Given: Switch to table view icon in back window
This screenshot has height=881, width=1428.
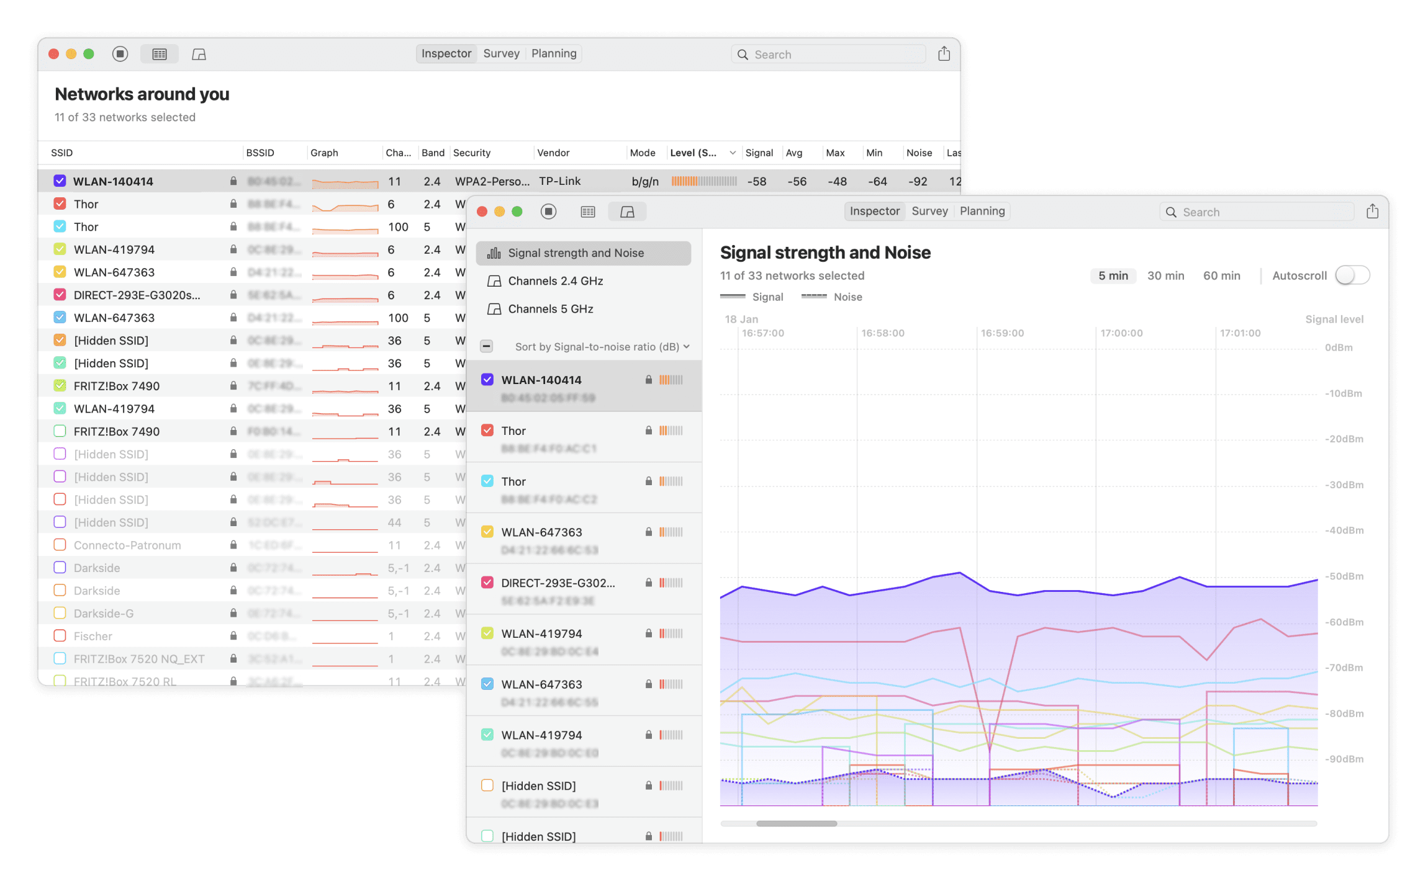Looking at the screenshot, I should click(160, 54).
